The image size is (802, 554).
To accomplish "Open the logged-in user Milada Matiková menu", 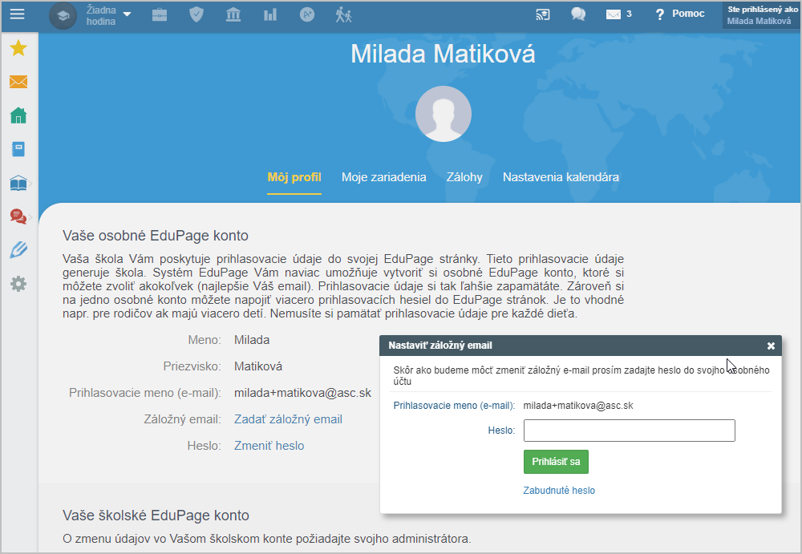I will [x=762, y=15].
